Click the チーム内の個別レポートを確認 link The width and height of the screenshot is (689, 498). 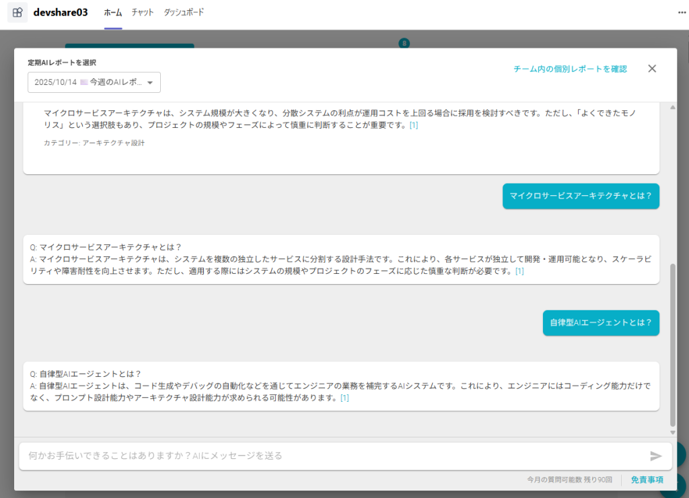pos(570,69)
